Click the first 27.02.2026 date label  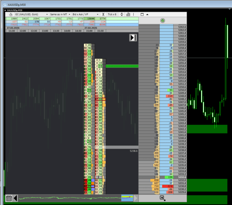pyautogui.click(x=13, y=28)
